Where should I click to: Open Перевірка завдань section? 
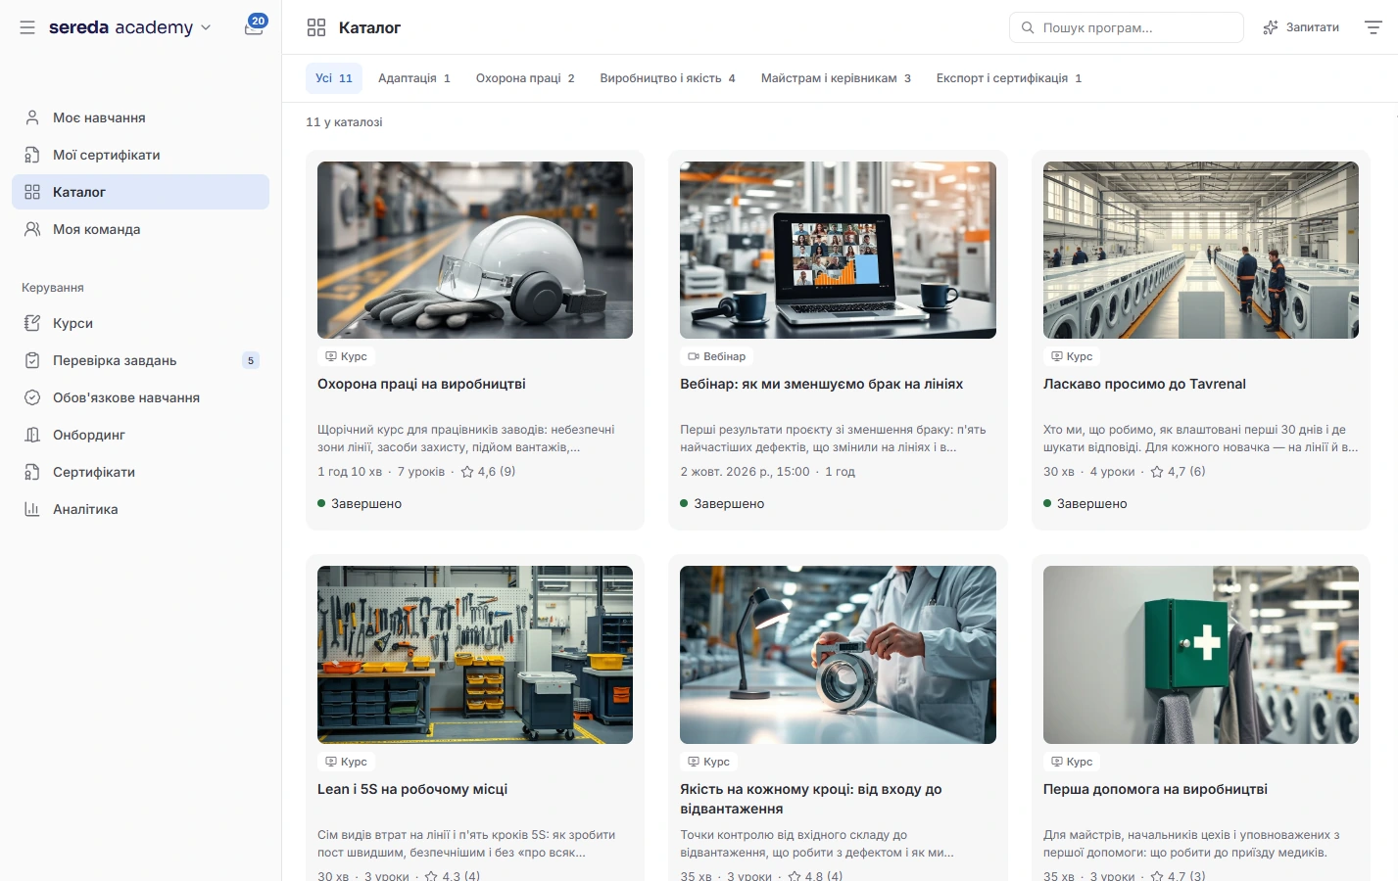point(140,360)
